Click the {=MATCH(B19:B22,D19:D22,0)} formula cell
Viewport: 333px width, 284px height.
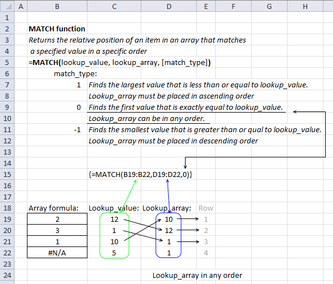[x=140, y=174]
